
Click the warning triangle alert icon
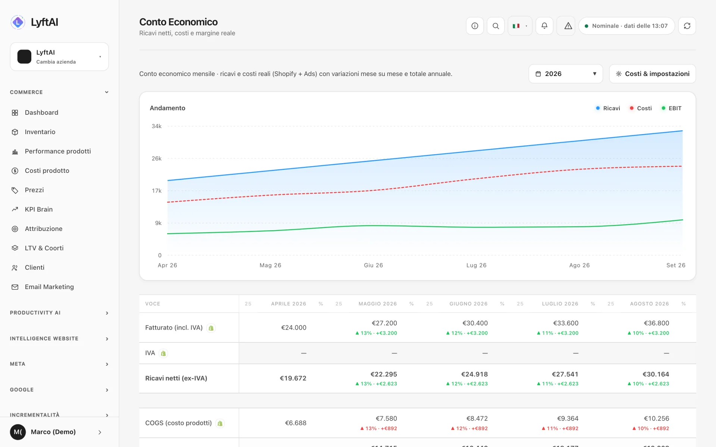568,26
